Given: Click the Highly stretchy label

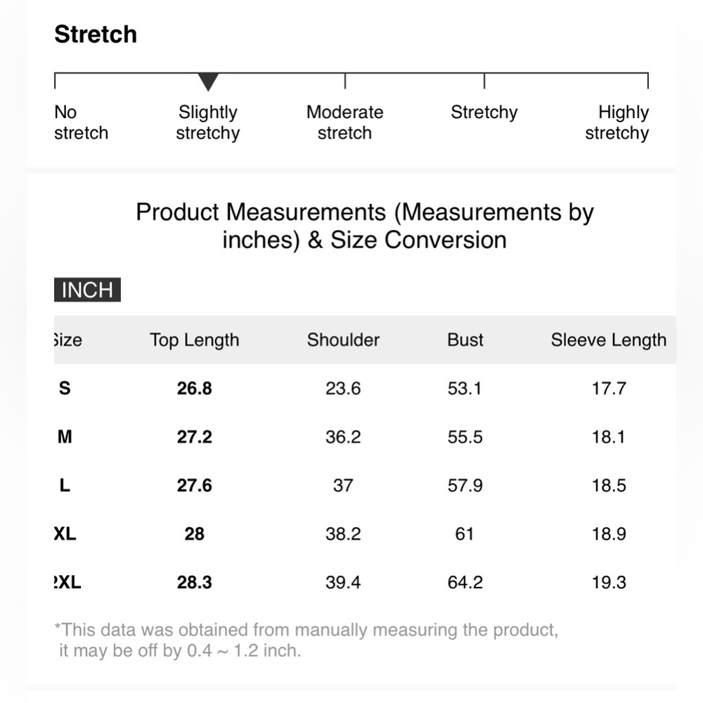Looking at the screenshot, I should click(x=617, y=123).
